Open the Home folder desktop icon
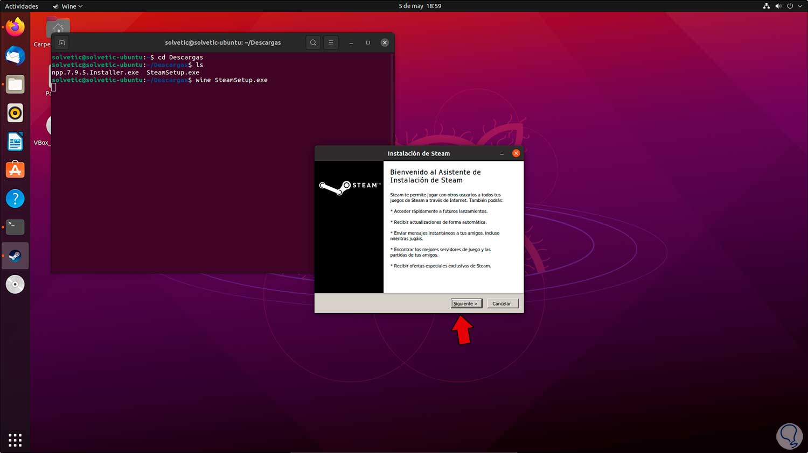Screen dimensions: 808x453 point(58,27)
